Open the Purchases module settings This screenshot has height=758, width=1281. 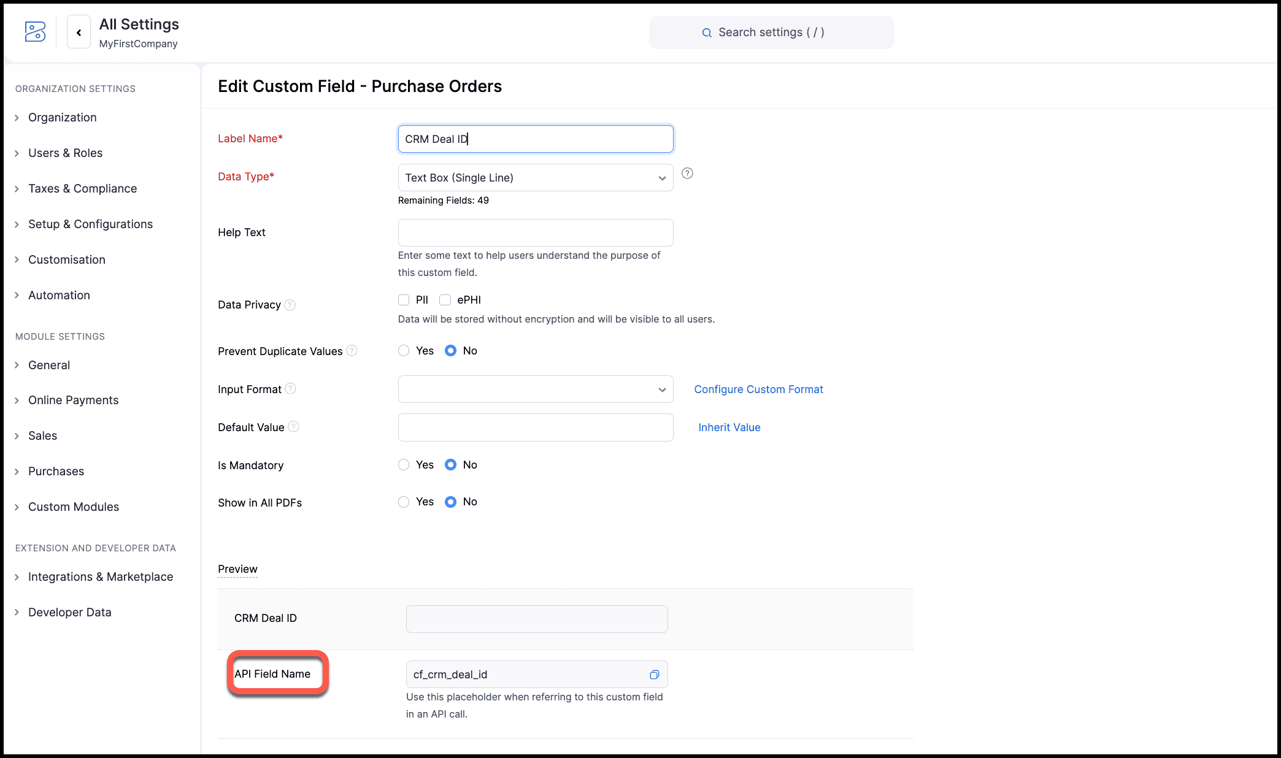coord(56,472)
